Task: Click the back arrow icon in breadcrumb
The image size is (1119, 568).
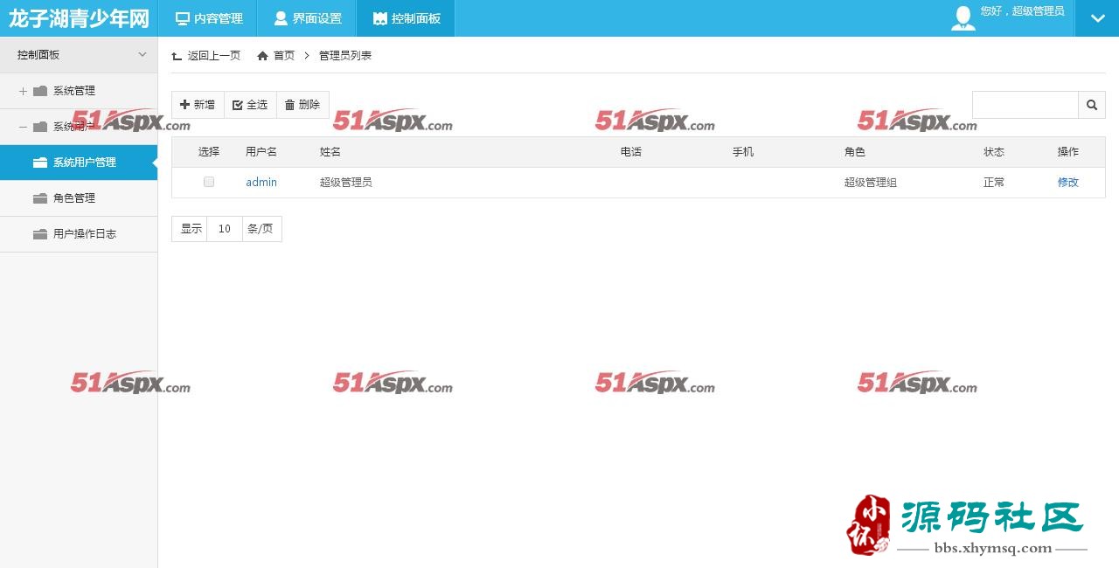Action: tap(177, 56)
